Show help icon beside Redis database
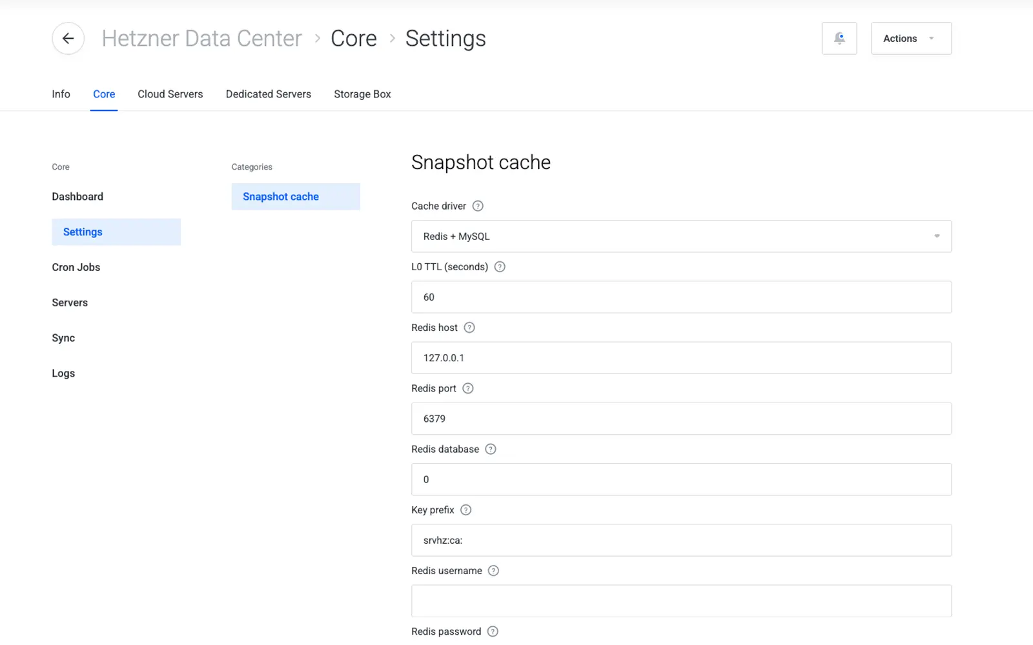 [x=491, y=449]
